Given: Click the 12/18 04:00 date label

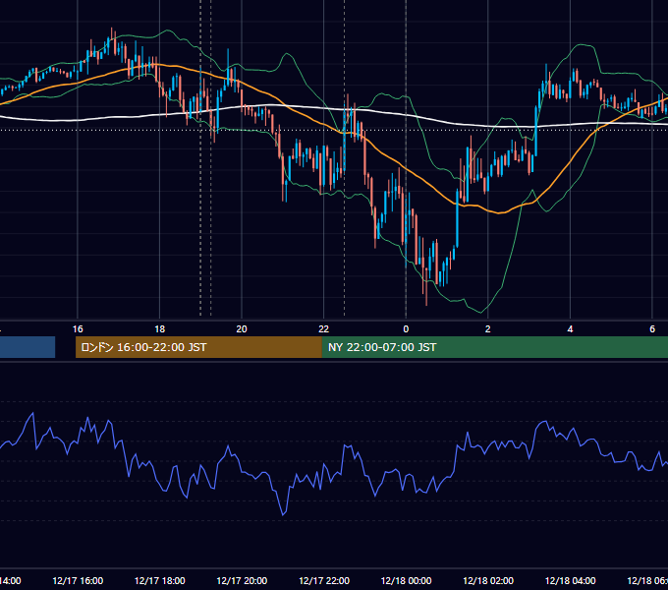Looking at the screenshot, I should [x=571, y=580].
